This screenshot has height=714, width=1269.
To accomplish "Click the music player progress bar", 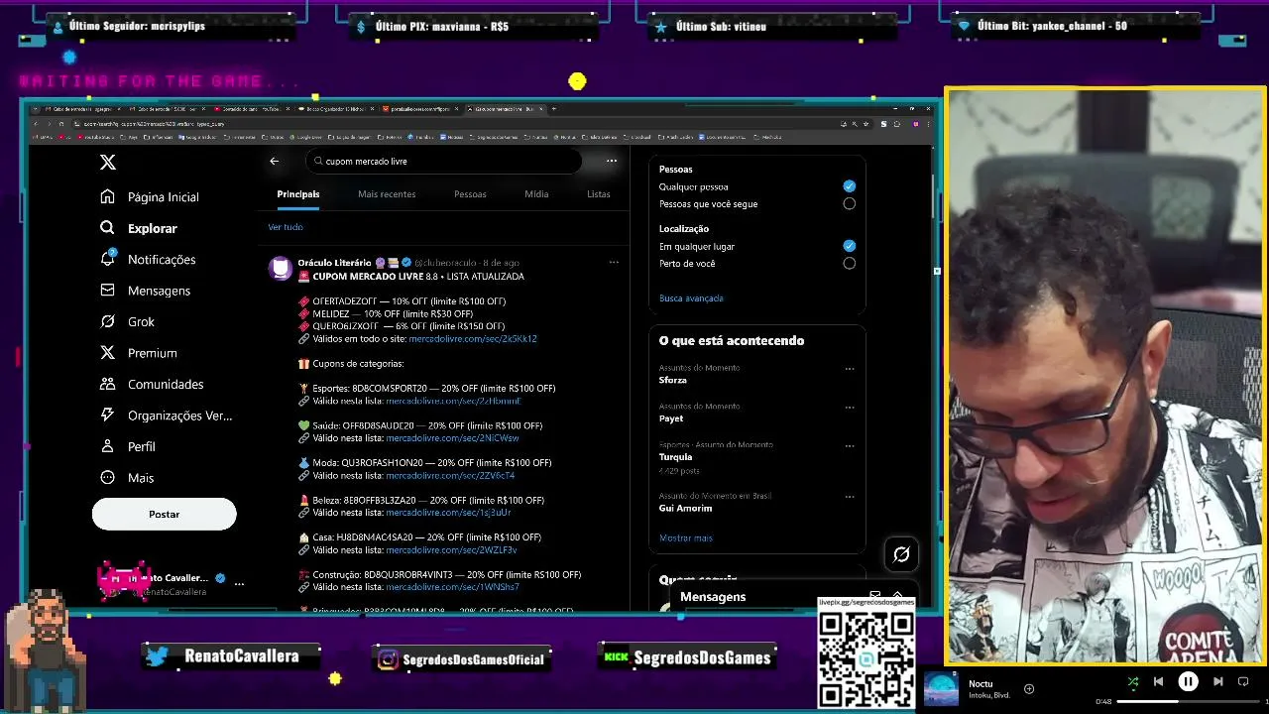I will coord(1190,702).
